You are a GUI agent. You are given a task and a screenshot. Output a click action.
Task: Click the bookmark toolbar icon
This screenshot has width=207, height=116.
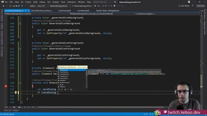click(114, 6)
